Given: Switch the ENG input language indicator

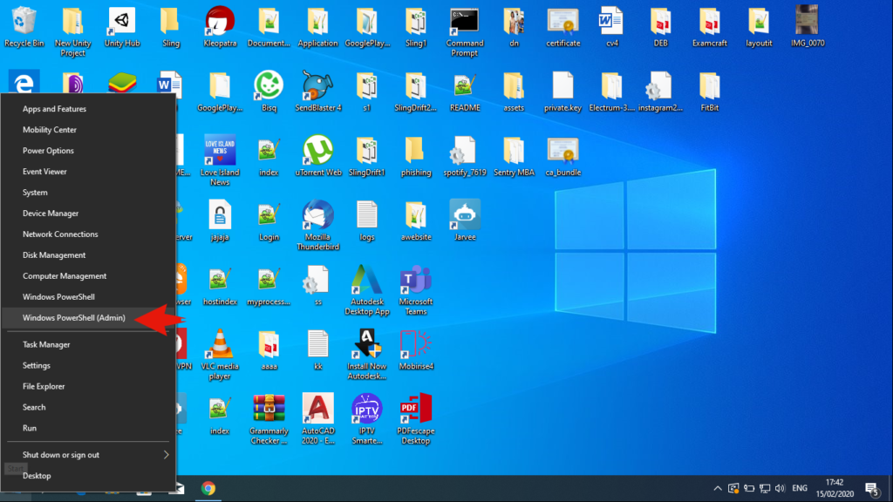Looking at the screenshot, I should tap(800, 488).
